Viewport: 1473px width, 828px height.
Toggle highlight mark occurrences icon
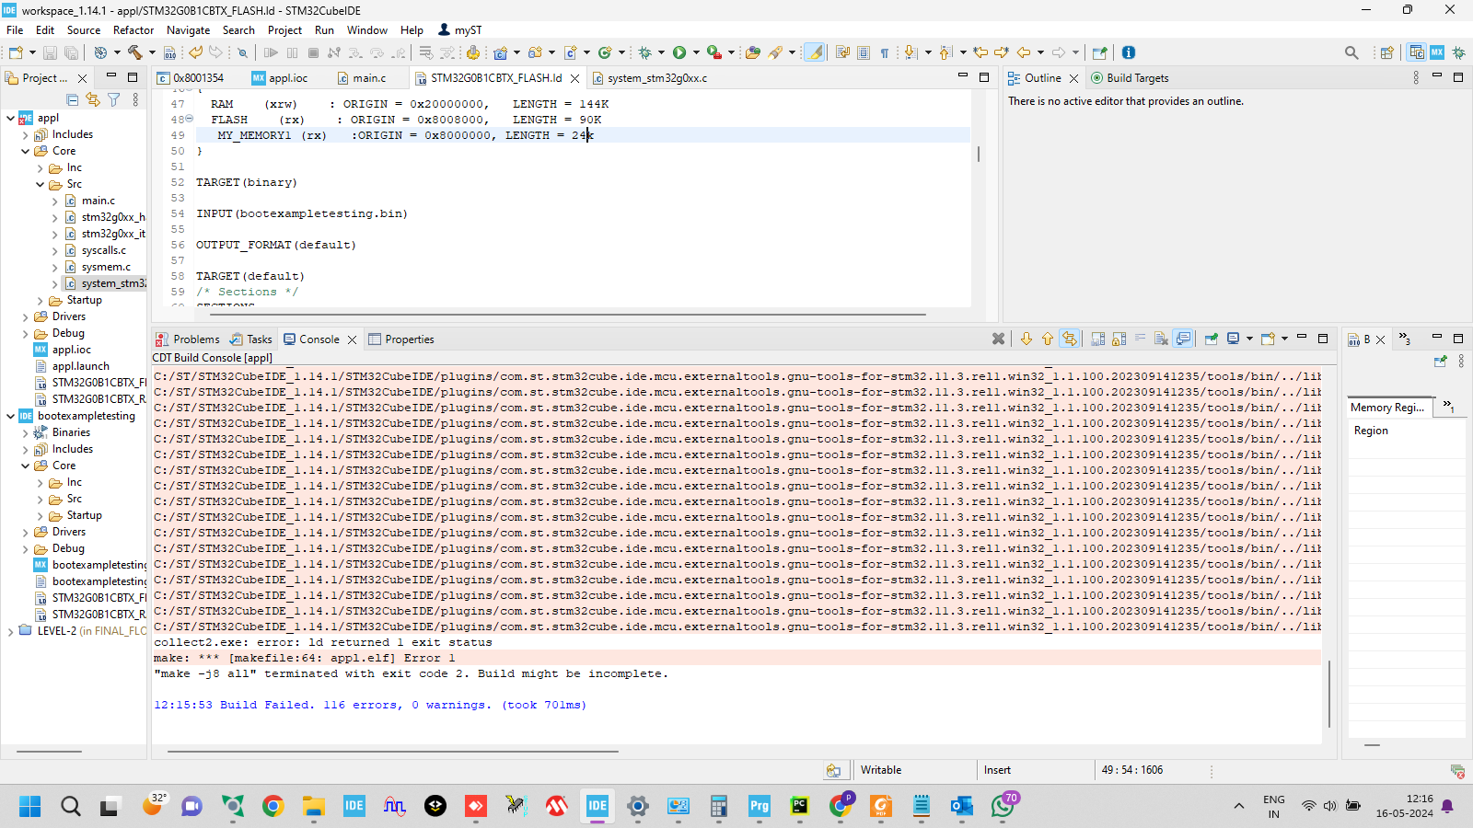814,52
